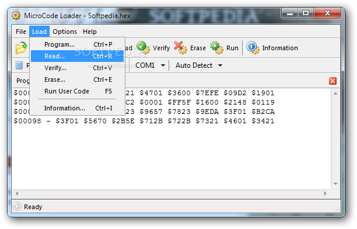Click hex value $9EDA in the third row
The width and height of the screenshot is (357, 229).
tap(207, 112)
